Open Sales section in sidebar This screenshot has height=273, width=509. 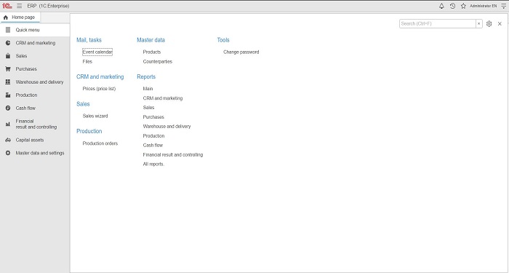[x=21, y=56]
